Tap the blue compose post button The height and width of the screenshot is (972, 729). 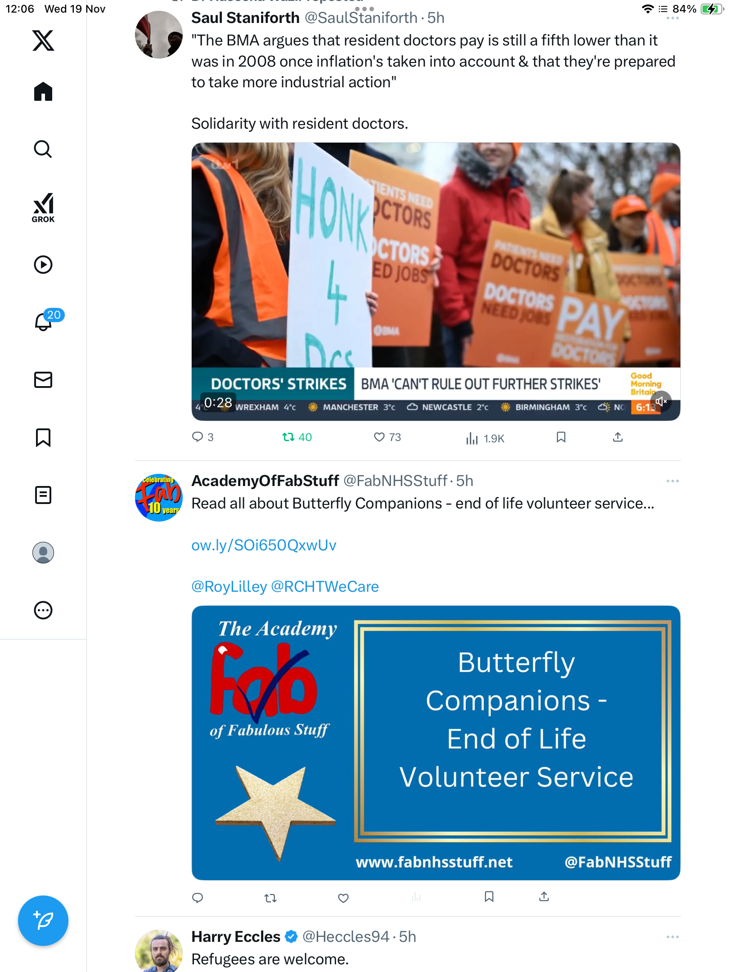point(43,921)
